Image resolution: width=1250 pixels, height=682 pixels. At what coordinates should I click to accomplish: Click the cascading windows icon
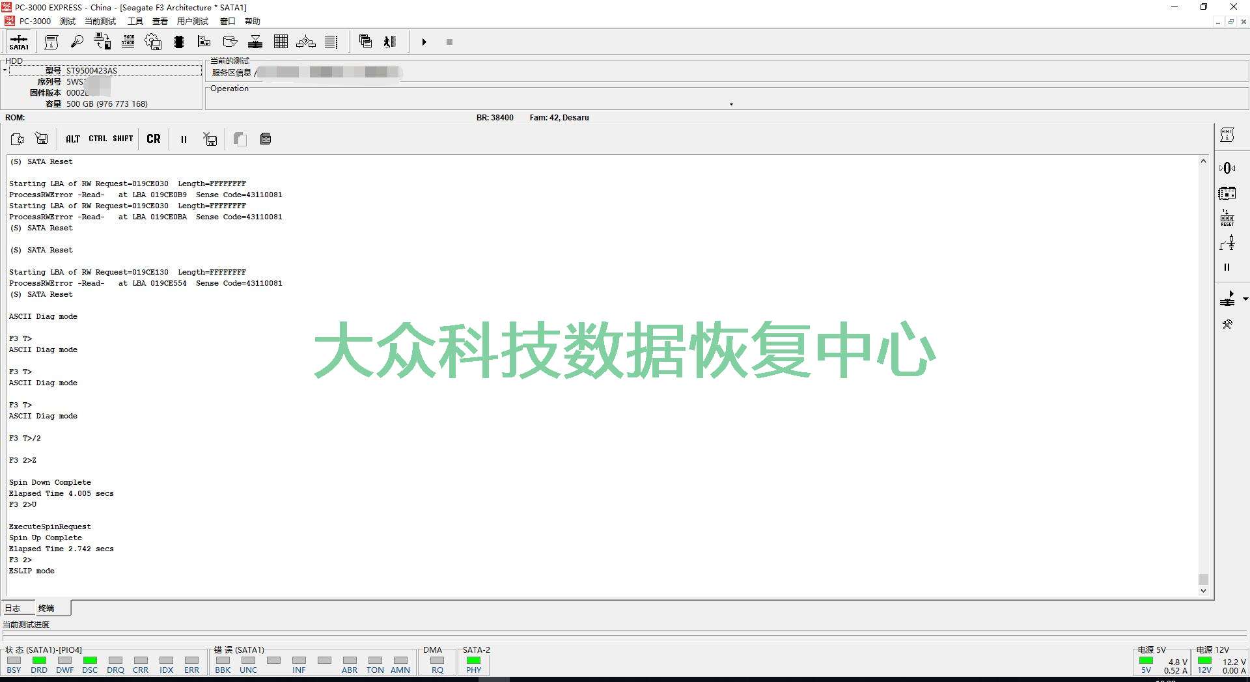[365, 42]
